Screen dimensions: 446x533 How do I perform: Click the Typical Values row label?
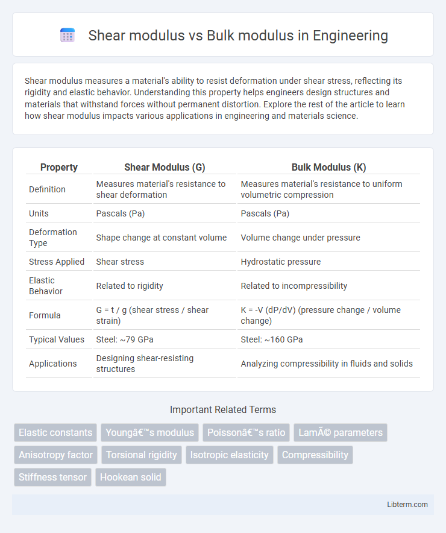point(57,339)
